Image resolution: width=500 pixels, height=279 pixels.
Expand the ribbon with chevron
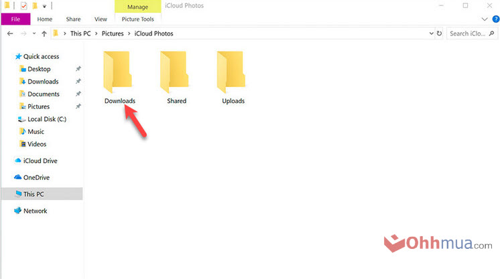coord(485,19)
